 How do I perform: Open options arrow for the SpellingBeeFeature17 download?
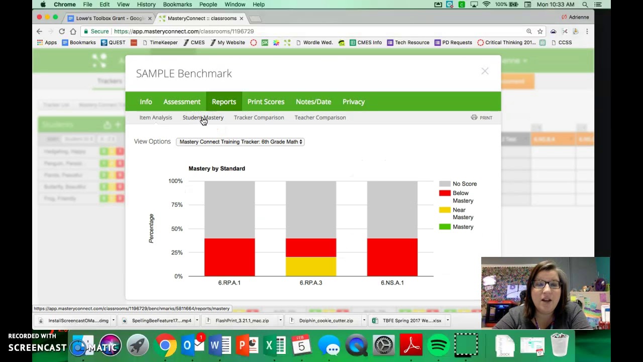[197, 320]
